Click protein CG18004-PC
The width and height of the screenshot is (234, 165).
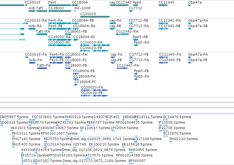click(x=85, y=82)
